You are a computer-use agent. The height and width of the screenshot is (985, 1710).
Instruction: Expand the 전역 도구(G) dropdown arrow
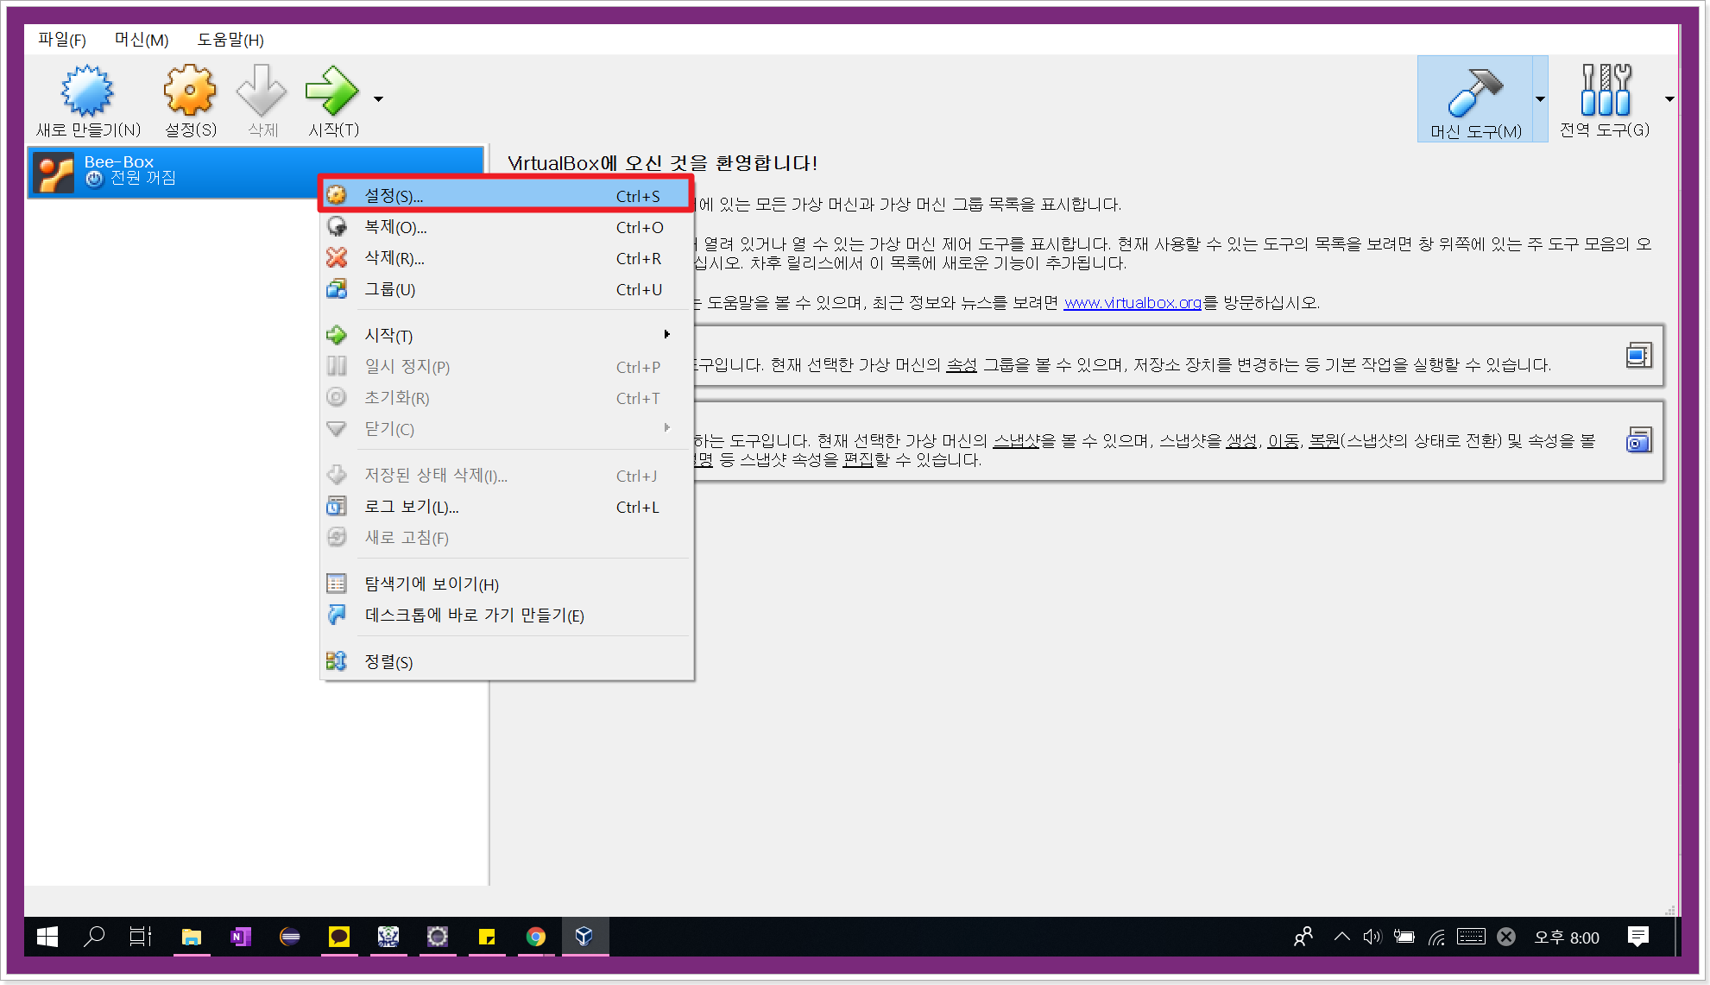pos(1669,99)
